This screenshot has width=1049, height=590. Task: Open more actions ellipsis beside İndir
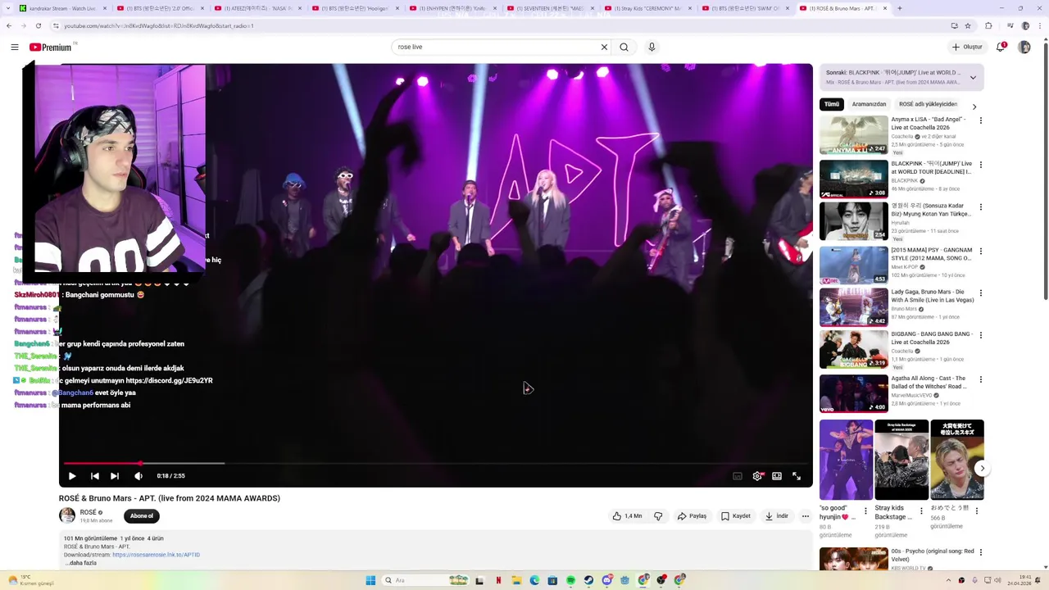(806, 516)
